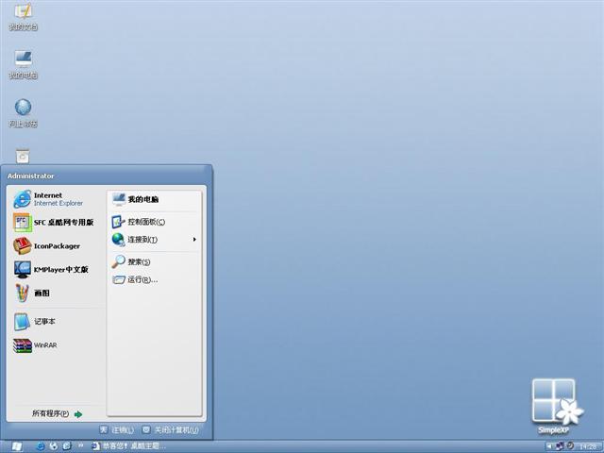The height and width of the screenshot is (453, 604).
Task: Click the Internet Explorer subtitle text
Action: pos(59,203)
